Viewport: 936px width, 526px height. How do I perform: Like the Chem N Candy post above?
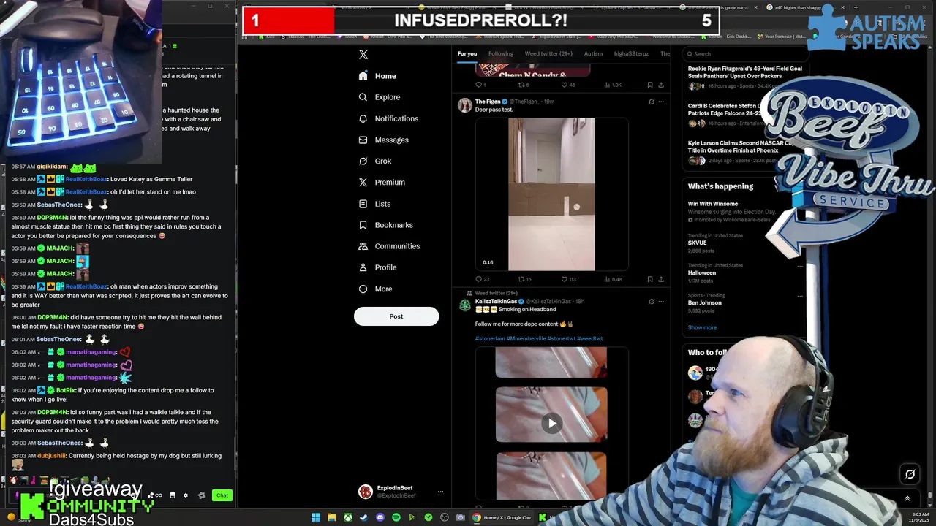pos(567,85)
